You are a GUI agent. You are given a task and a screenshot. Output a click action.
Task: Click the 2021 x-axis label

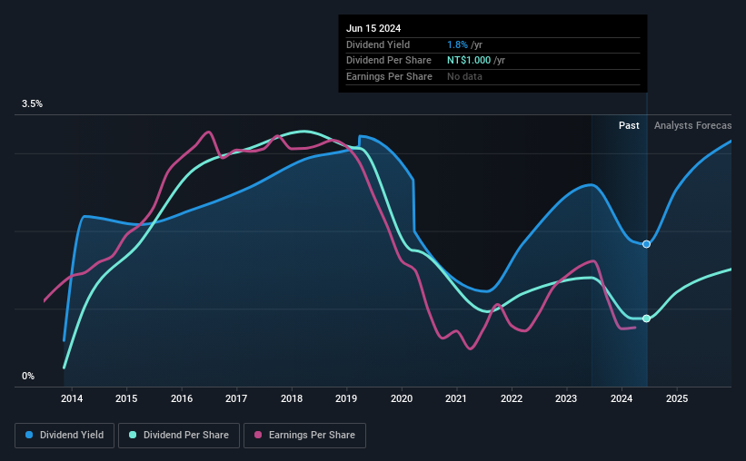tap(456, 398)
